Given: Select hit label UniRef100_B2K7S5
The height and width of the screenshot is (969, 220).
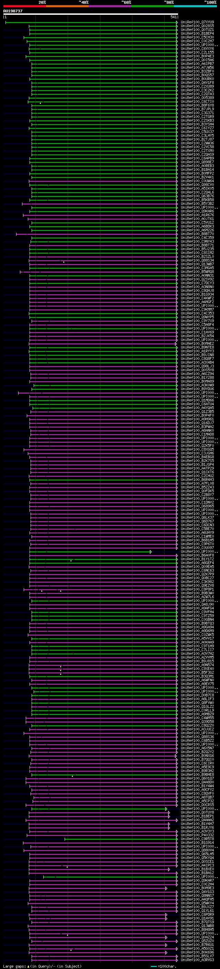Looking at the screenshot, I should click(197, 461).
